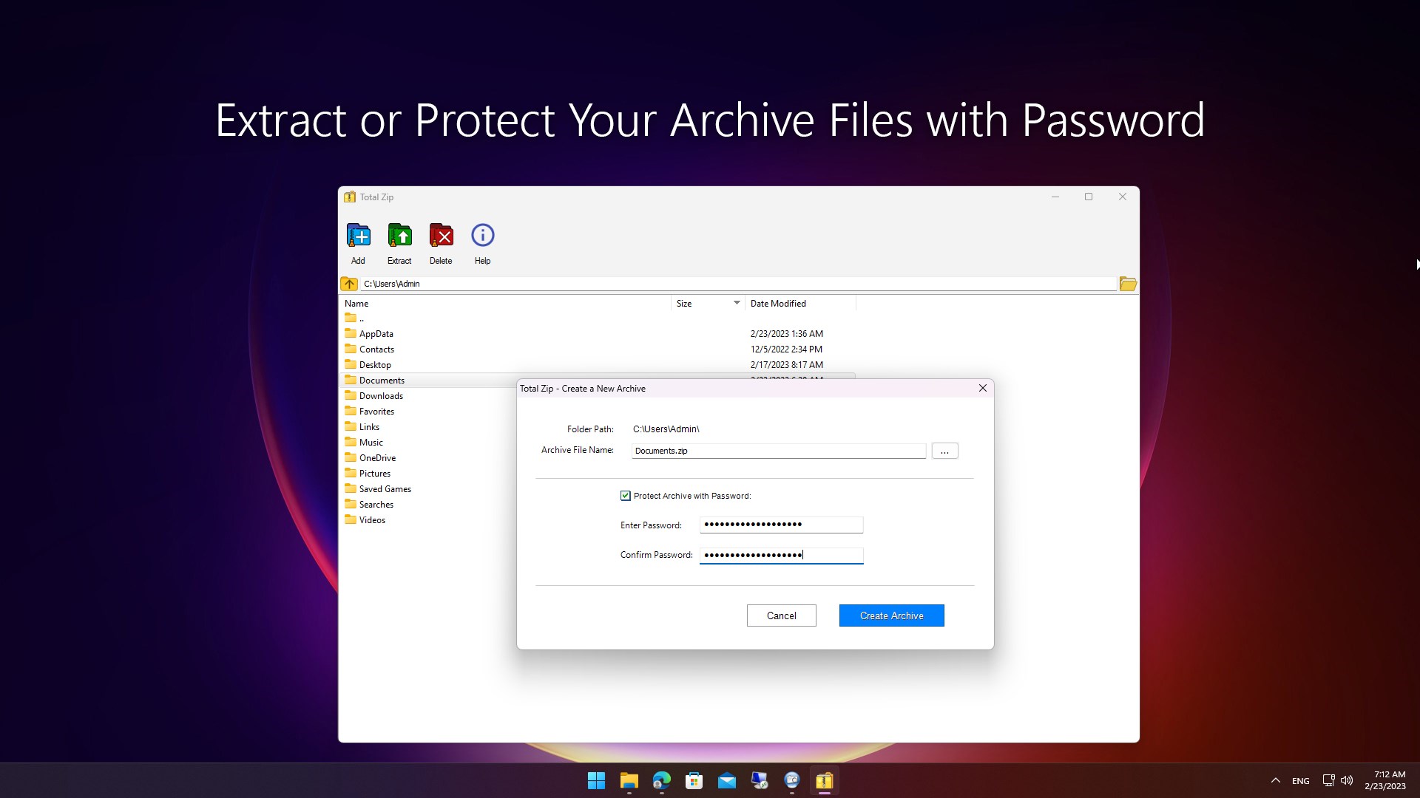Uncheck Protect Archive with Password
1420x798 pixels.
625,495
